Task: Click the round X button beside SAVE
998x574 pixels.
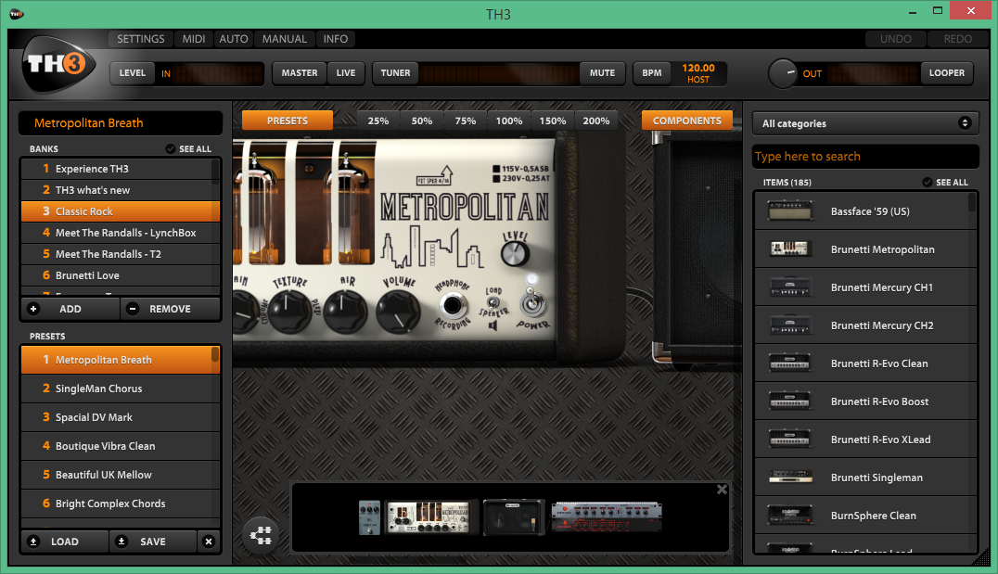Action: pyautogui.click(x=208, y=542)
